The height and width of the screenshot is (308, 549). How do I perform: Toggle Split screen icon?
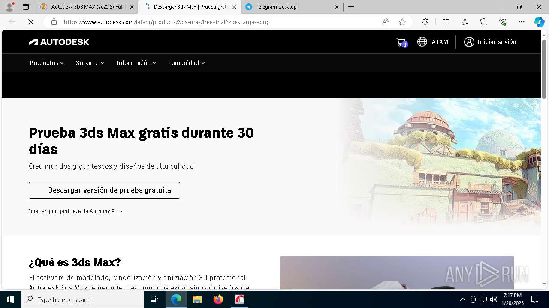[x=446, y=22]
